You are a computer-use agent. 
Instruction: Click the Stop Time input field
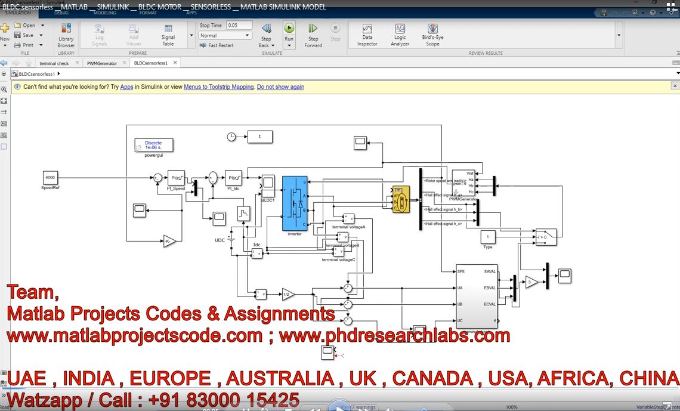click(239, 25)
